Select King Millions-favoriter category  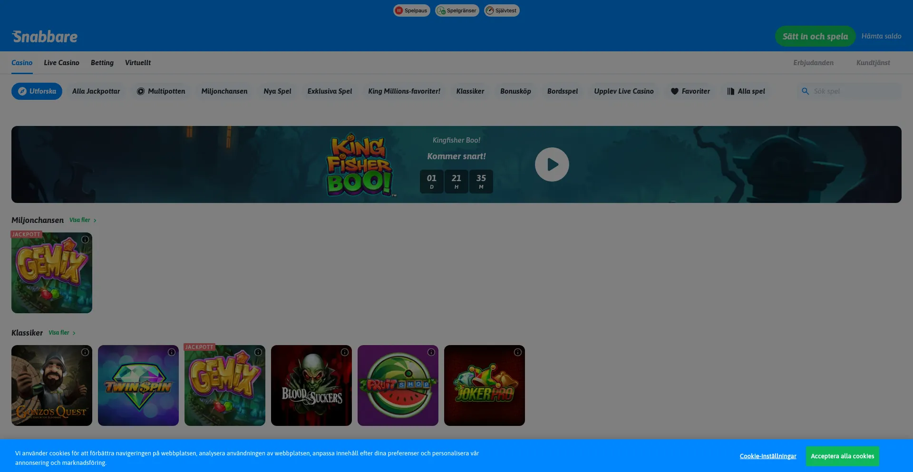pyautogui.click(x=404, y=91)
